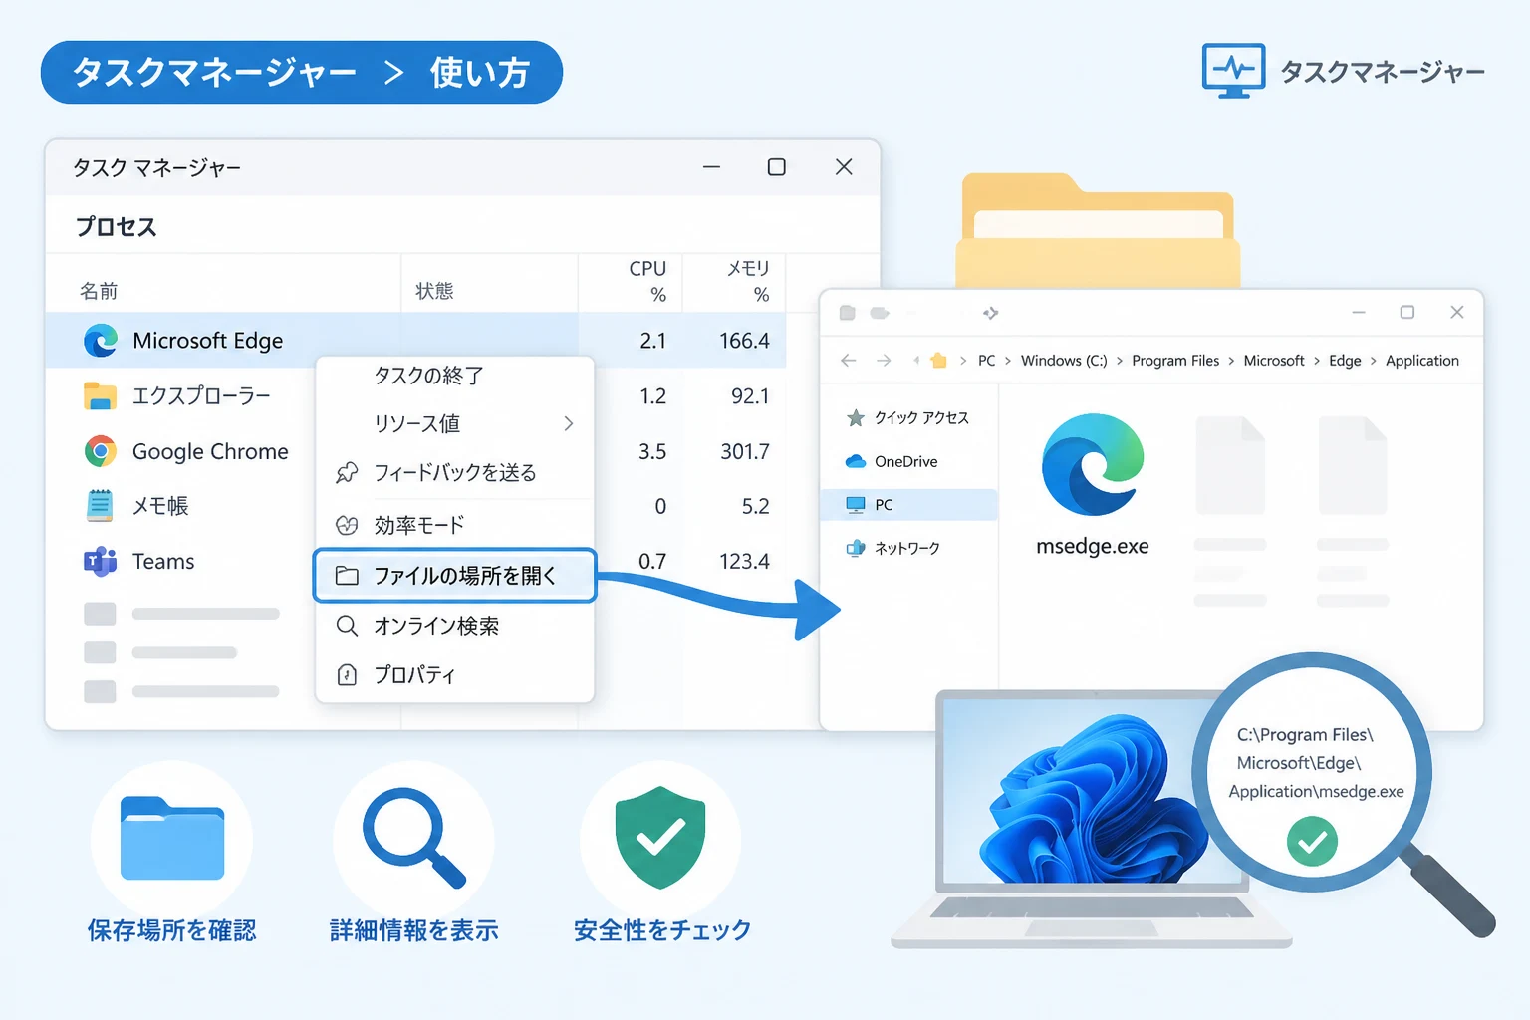Click the feedback icon beside フィードバックを送る
1530x1020 pixels.
tap(347, 473)
